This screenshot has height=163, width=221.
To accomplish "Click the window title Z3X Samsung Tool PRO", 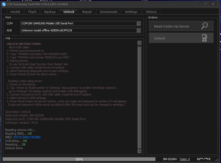I will (37, 4).
